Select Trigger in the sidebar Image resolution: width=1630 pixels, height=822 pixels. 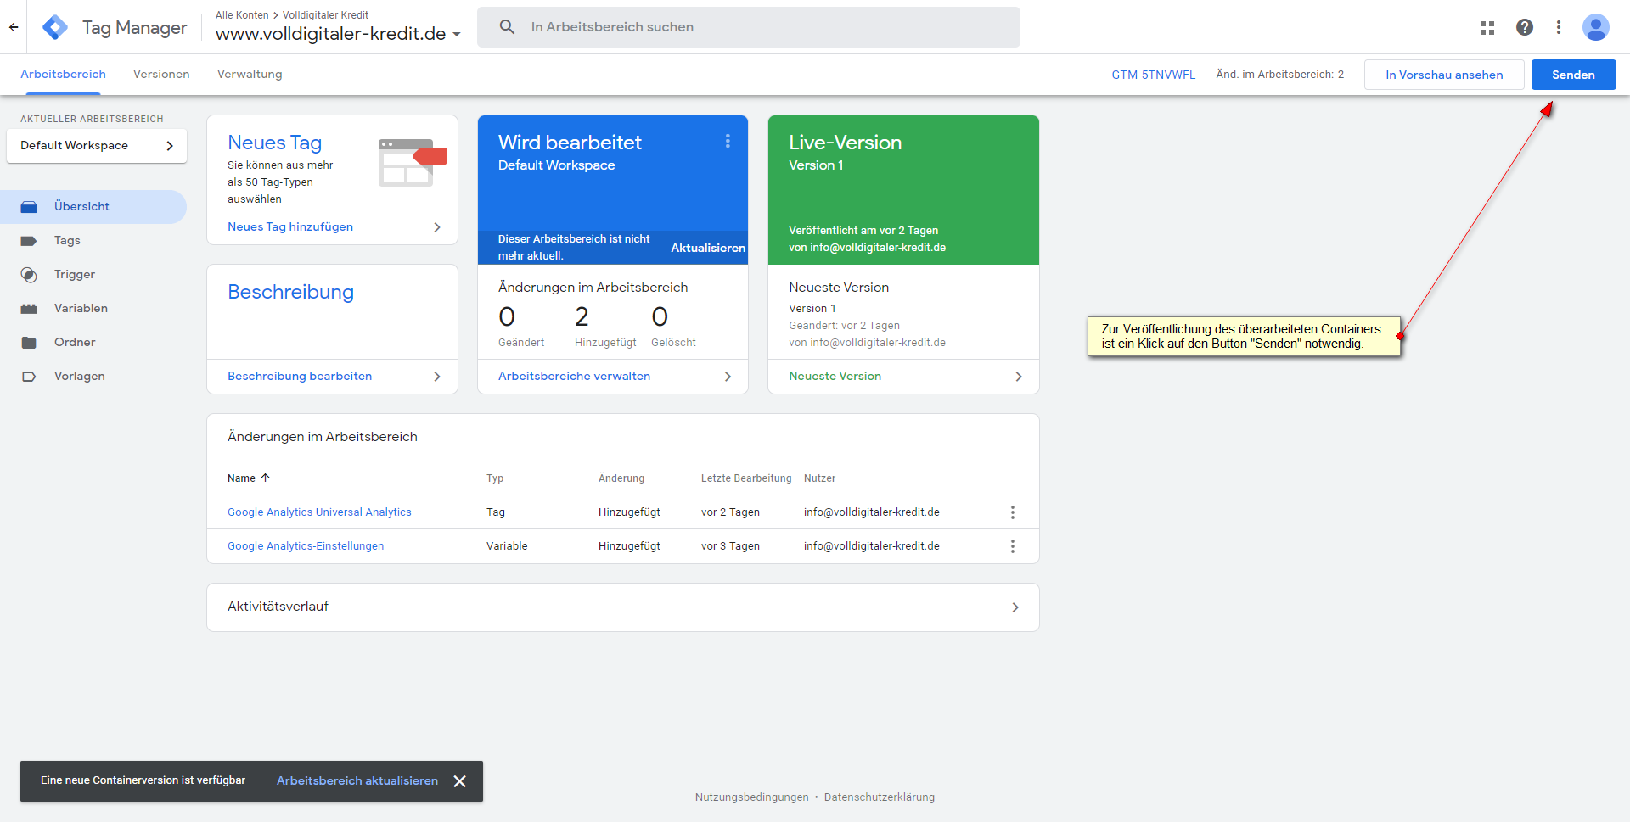93,275
